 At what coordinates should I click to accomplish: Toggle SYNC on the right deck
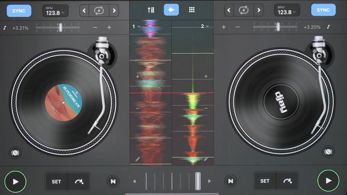point(323,10)
